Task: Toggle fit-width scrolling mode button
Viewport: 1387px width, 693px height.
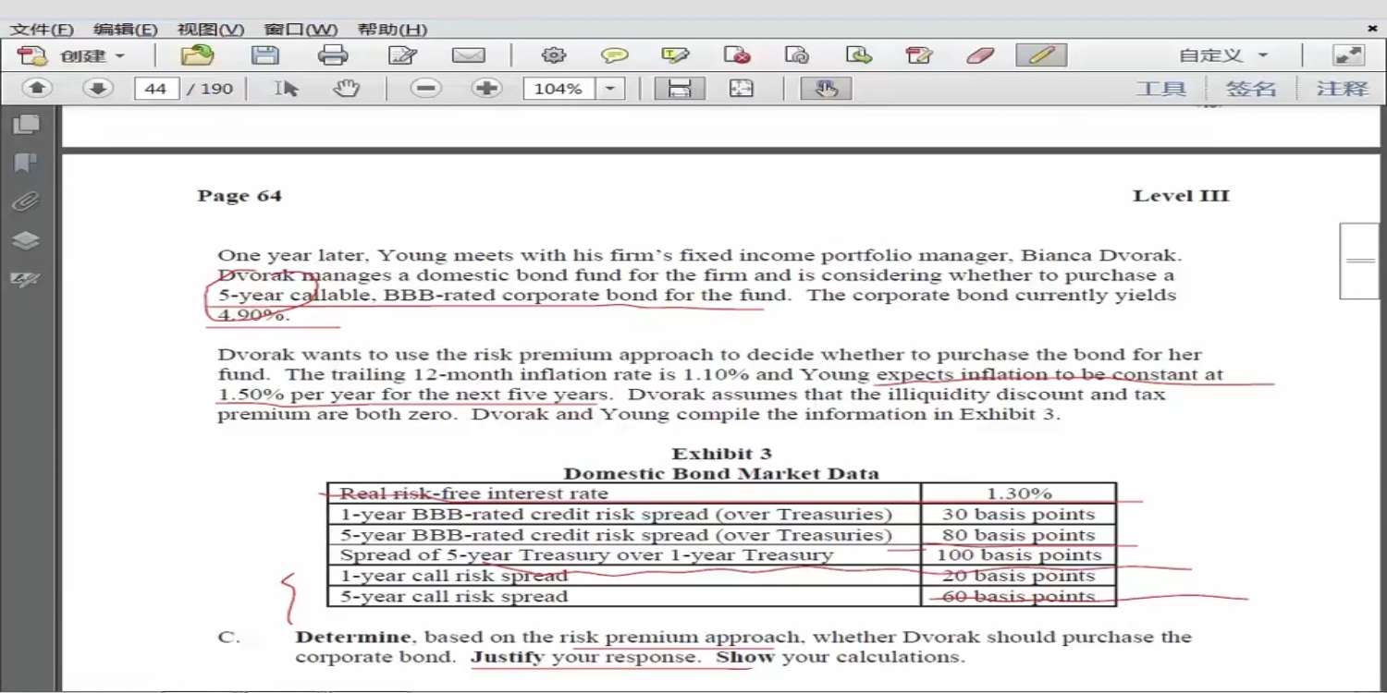Action: [680, 89]
